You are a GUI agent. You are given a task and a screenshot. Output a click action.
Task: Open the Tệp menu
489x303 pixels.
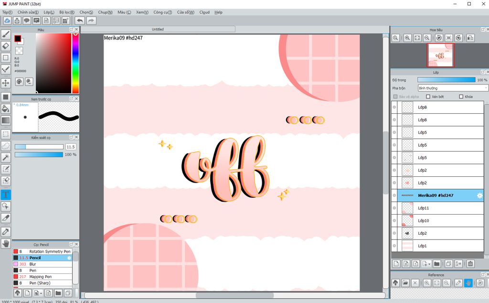pyautogui.click(x=7, y=12)
